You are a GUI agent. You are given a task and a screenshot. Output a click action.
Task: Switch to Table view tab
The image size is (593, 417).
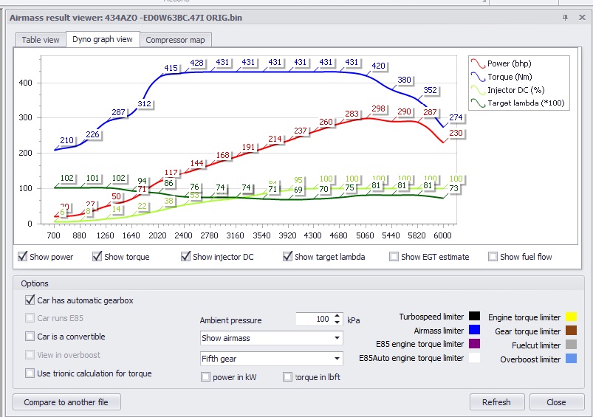(41, 40)
